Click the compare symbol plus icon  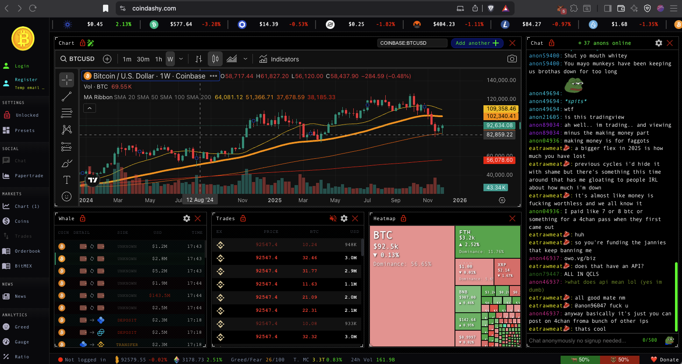[107, 59]
